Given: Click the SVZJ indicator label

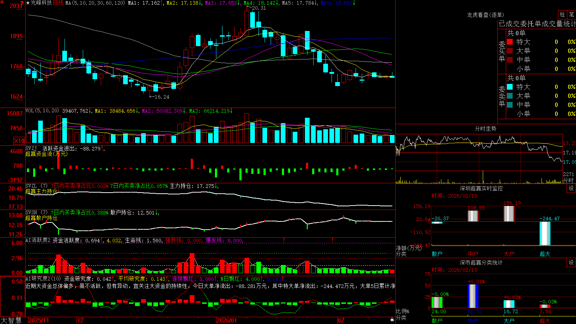Looking at the screenshot, I should point(31,148).
